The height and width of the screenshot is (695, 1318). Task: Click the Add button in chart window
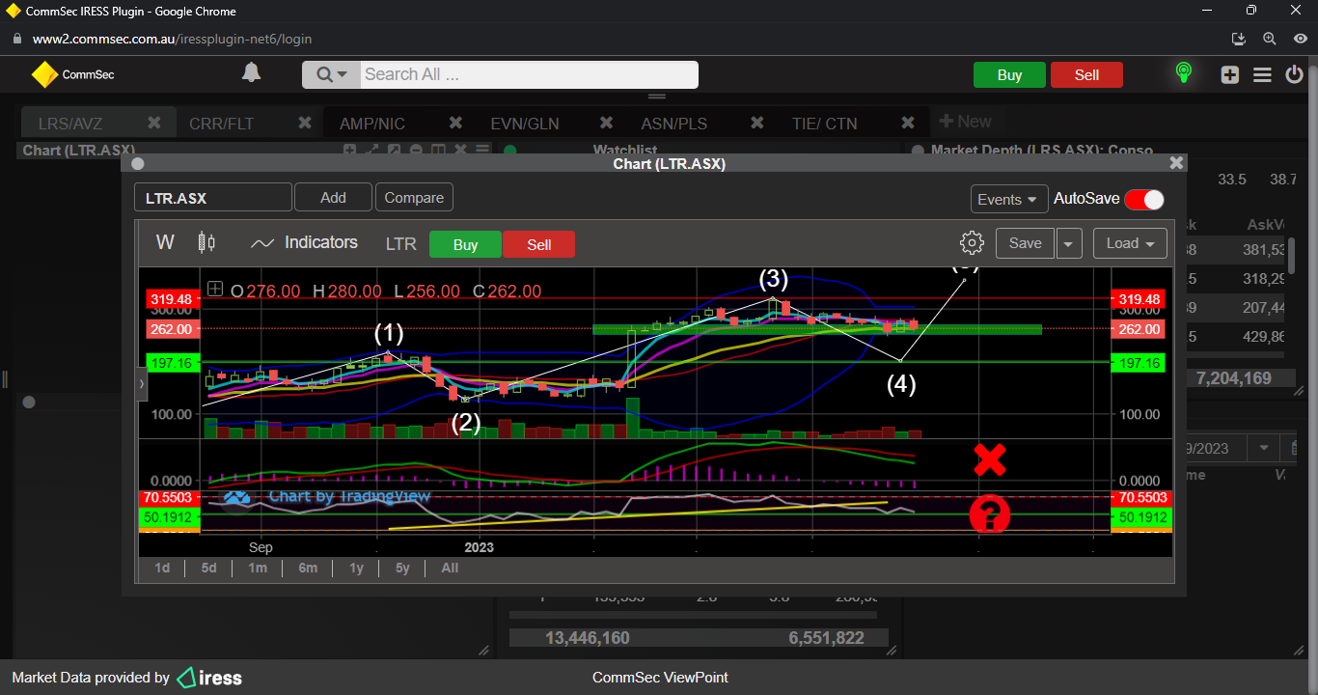coord(333,198)
